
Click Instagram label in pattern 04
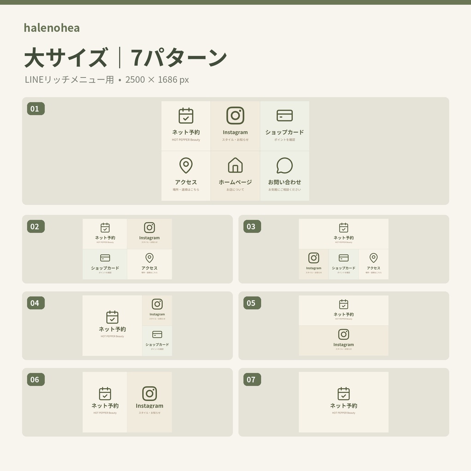[157, 315]
